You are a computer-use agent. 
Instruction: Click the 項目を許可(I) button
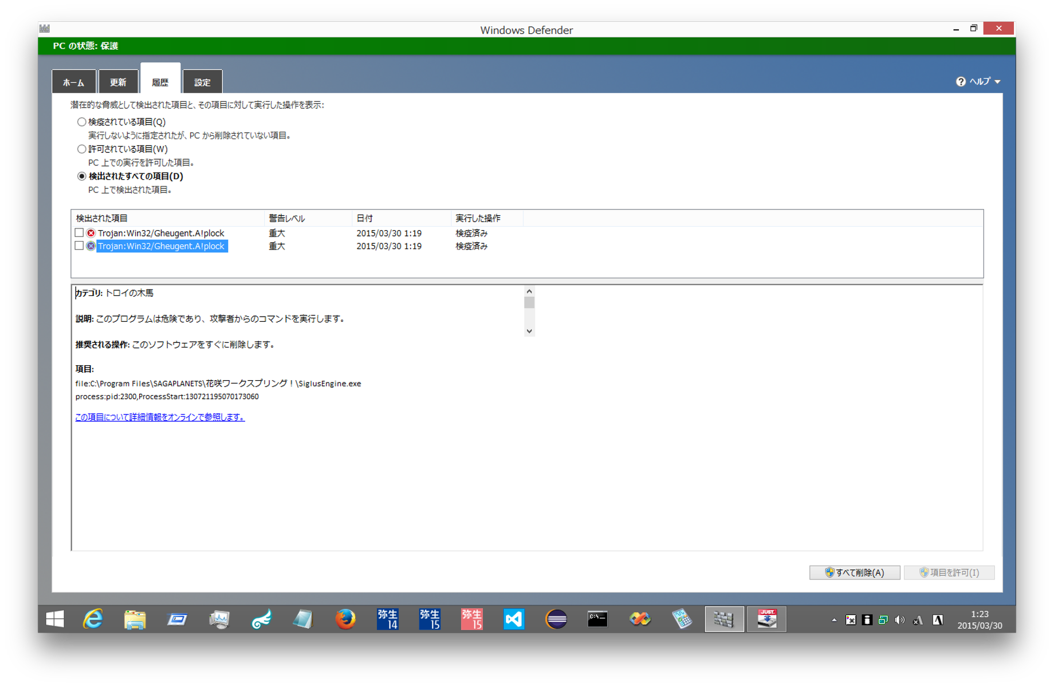click(949, 572)
